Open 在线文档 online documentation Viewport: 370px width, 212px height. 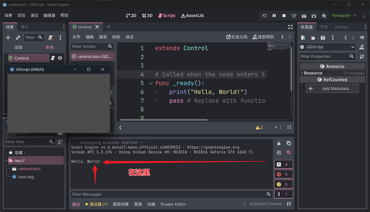click(237, 37)
